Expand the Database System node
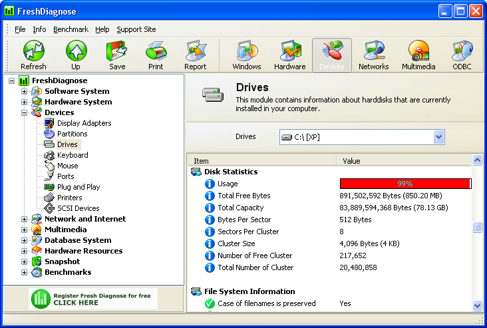Screen dimensions: 487x328 [x=24, y=240]
